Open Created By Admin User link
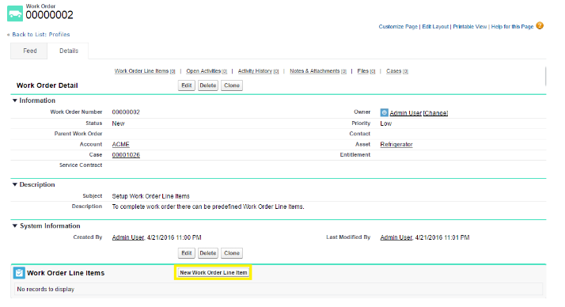Viewport: 565px width, 307px height. [x=128, y=237]
